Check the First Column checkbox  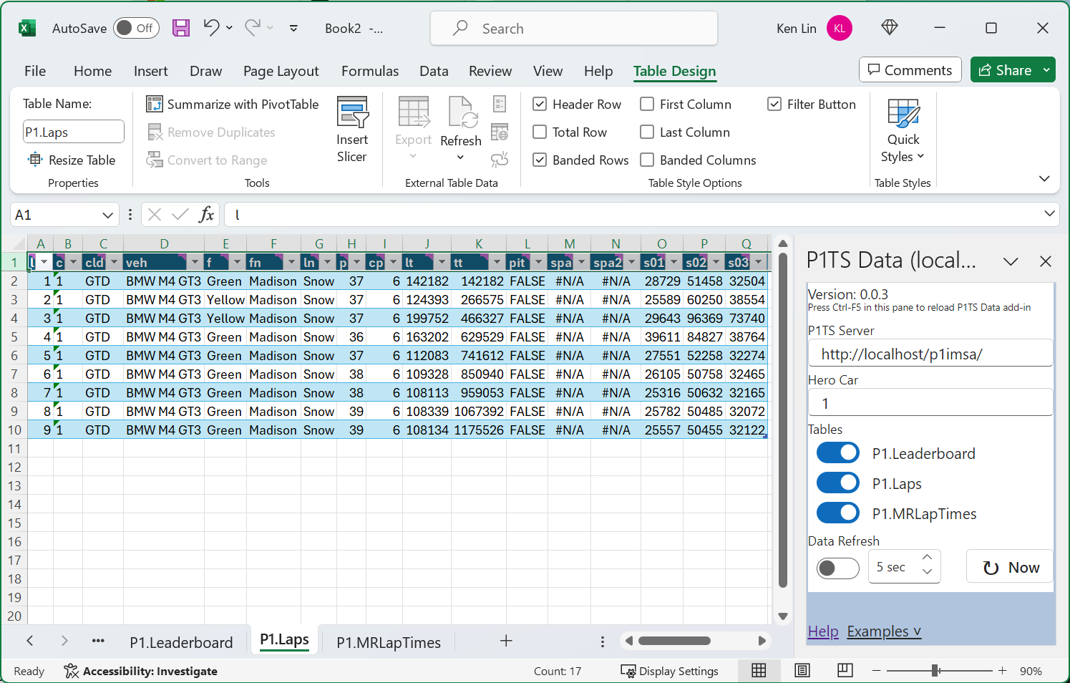click(647, 104)
